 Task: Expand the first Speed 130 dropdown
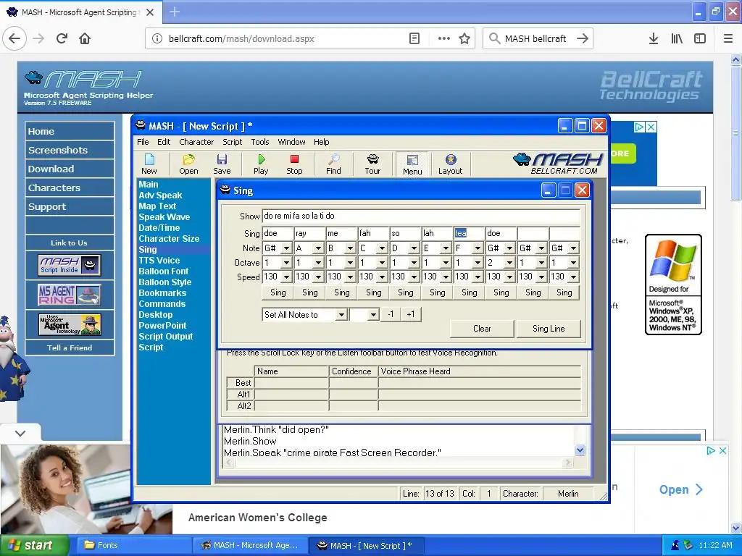click(286, 277)
